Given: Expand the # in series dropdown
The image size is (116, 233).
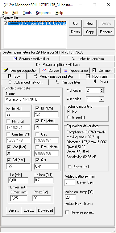Looking at the screenshot, I should coord(101,99).
